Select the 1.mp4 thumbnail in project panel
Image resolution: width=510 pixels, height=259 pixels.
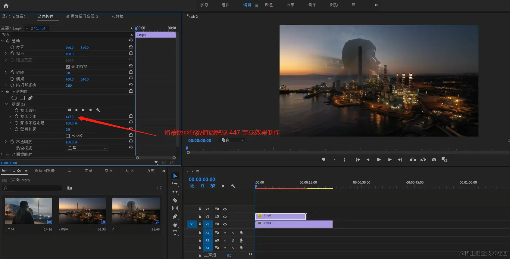click(29, 211)
